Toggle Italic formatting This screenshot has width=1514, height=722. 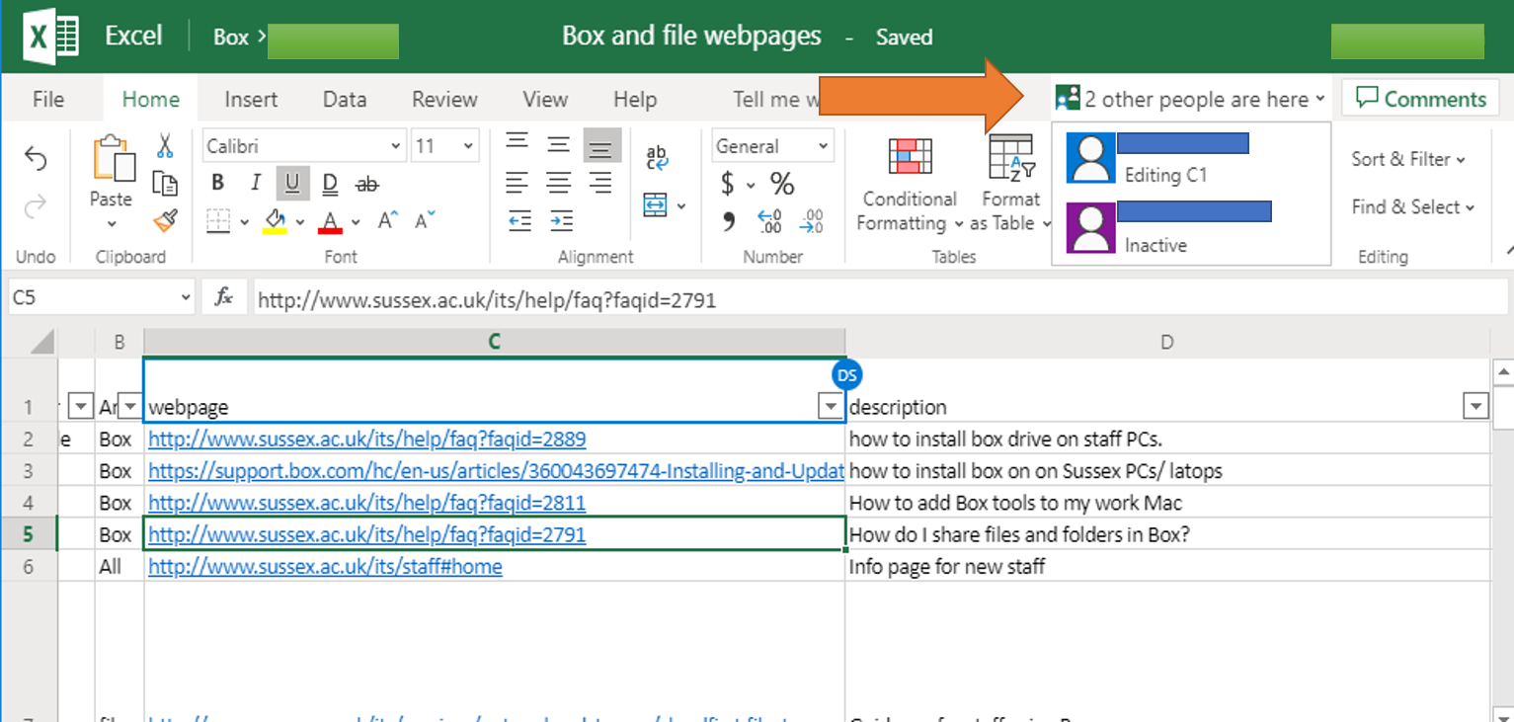(x=255, y=184)
